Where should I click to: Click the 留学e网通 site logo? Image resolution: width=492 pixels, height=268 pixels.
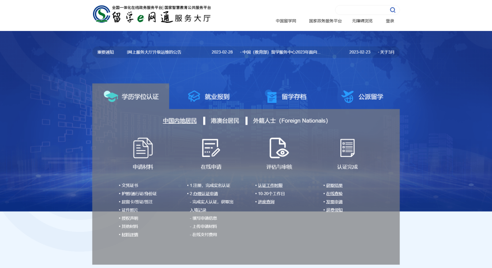[x=152, y=14]
